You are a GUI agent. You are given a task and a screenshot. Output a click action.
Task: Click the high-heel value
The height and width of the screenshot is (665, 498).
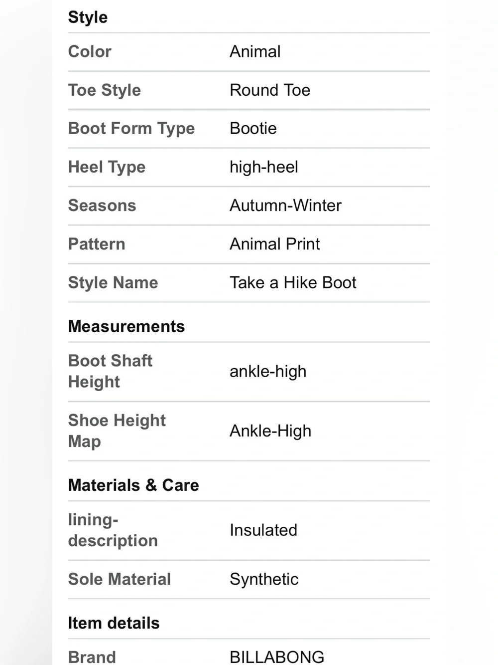pos(264,167)
